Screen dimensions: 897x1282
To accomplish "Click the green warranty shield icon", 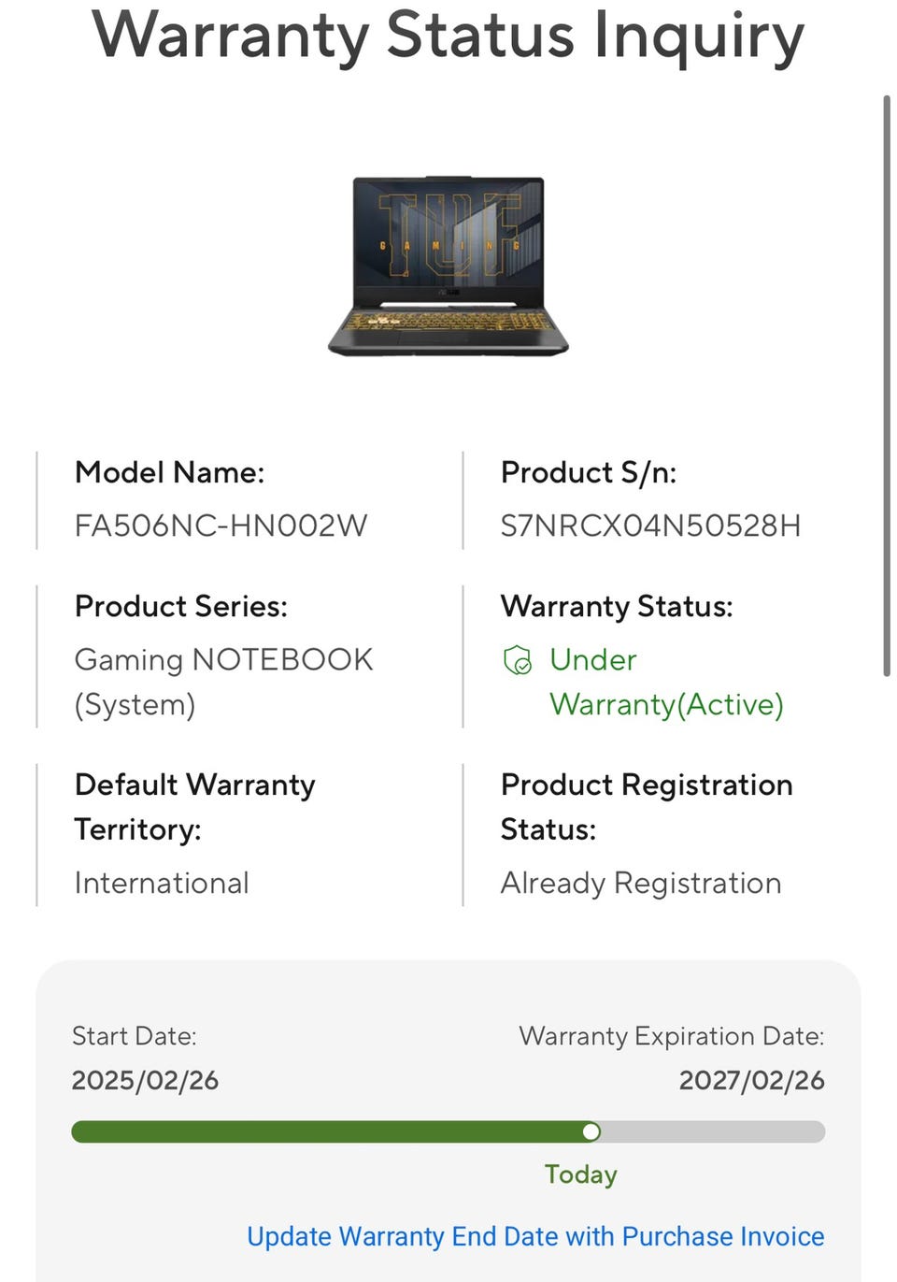I will point(517,660).
